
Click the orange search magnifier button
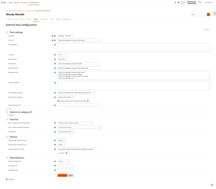208,14
